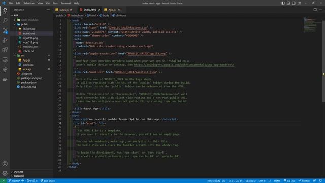
Task: Open the web-app-manifest URL link in code
Action: [x=184, y=65]
